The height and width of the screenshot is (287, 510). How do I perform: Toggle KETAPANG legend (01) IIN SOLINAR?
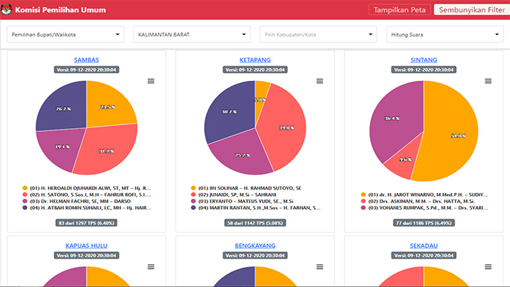coord(246,188)
